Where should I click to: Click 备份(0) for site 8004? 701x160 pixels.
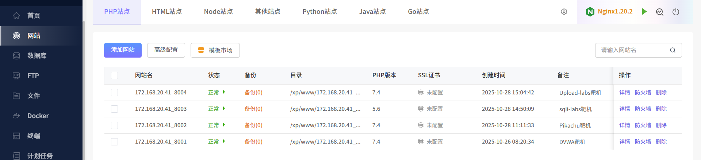click(253, 93)
